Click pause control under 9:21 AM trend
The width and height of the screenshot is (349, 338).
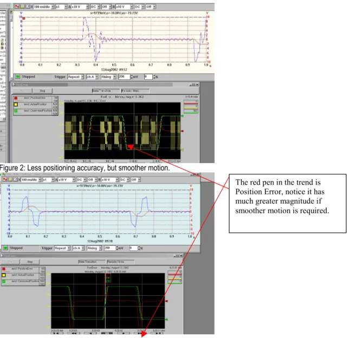coord(107,333)
